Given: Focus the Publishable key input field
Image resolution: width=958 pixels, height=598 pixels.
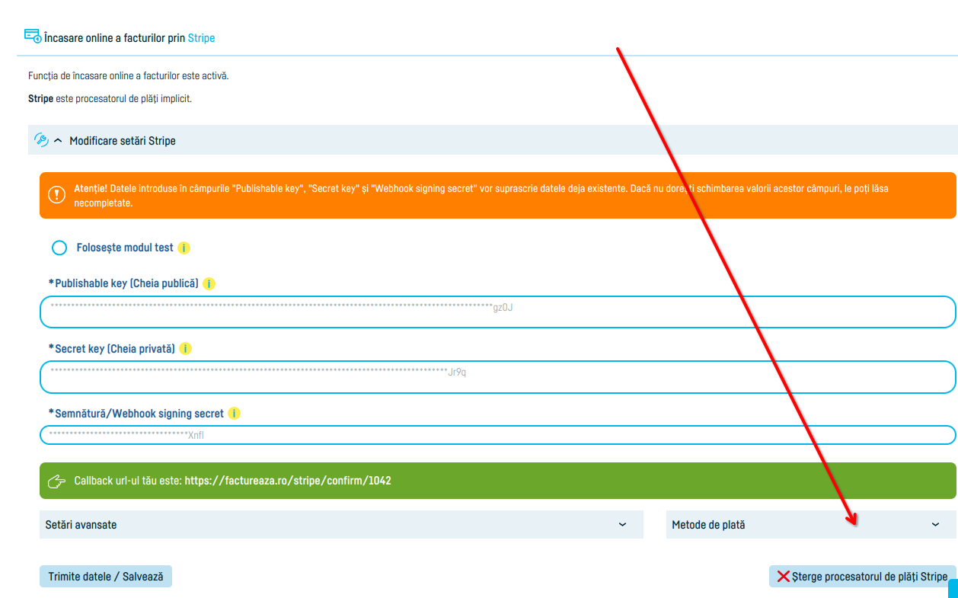Looking at the screenshot, I should tap(497, 312).
